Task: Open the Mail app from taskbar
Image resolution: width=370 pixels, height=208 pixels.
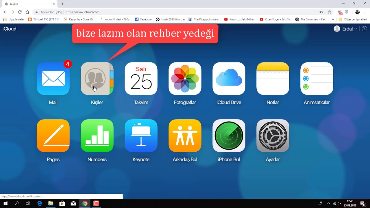Action: 73,203
